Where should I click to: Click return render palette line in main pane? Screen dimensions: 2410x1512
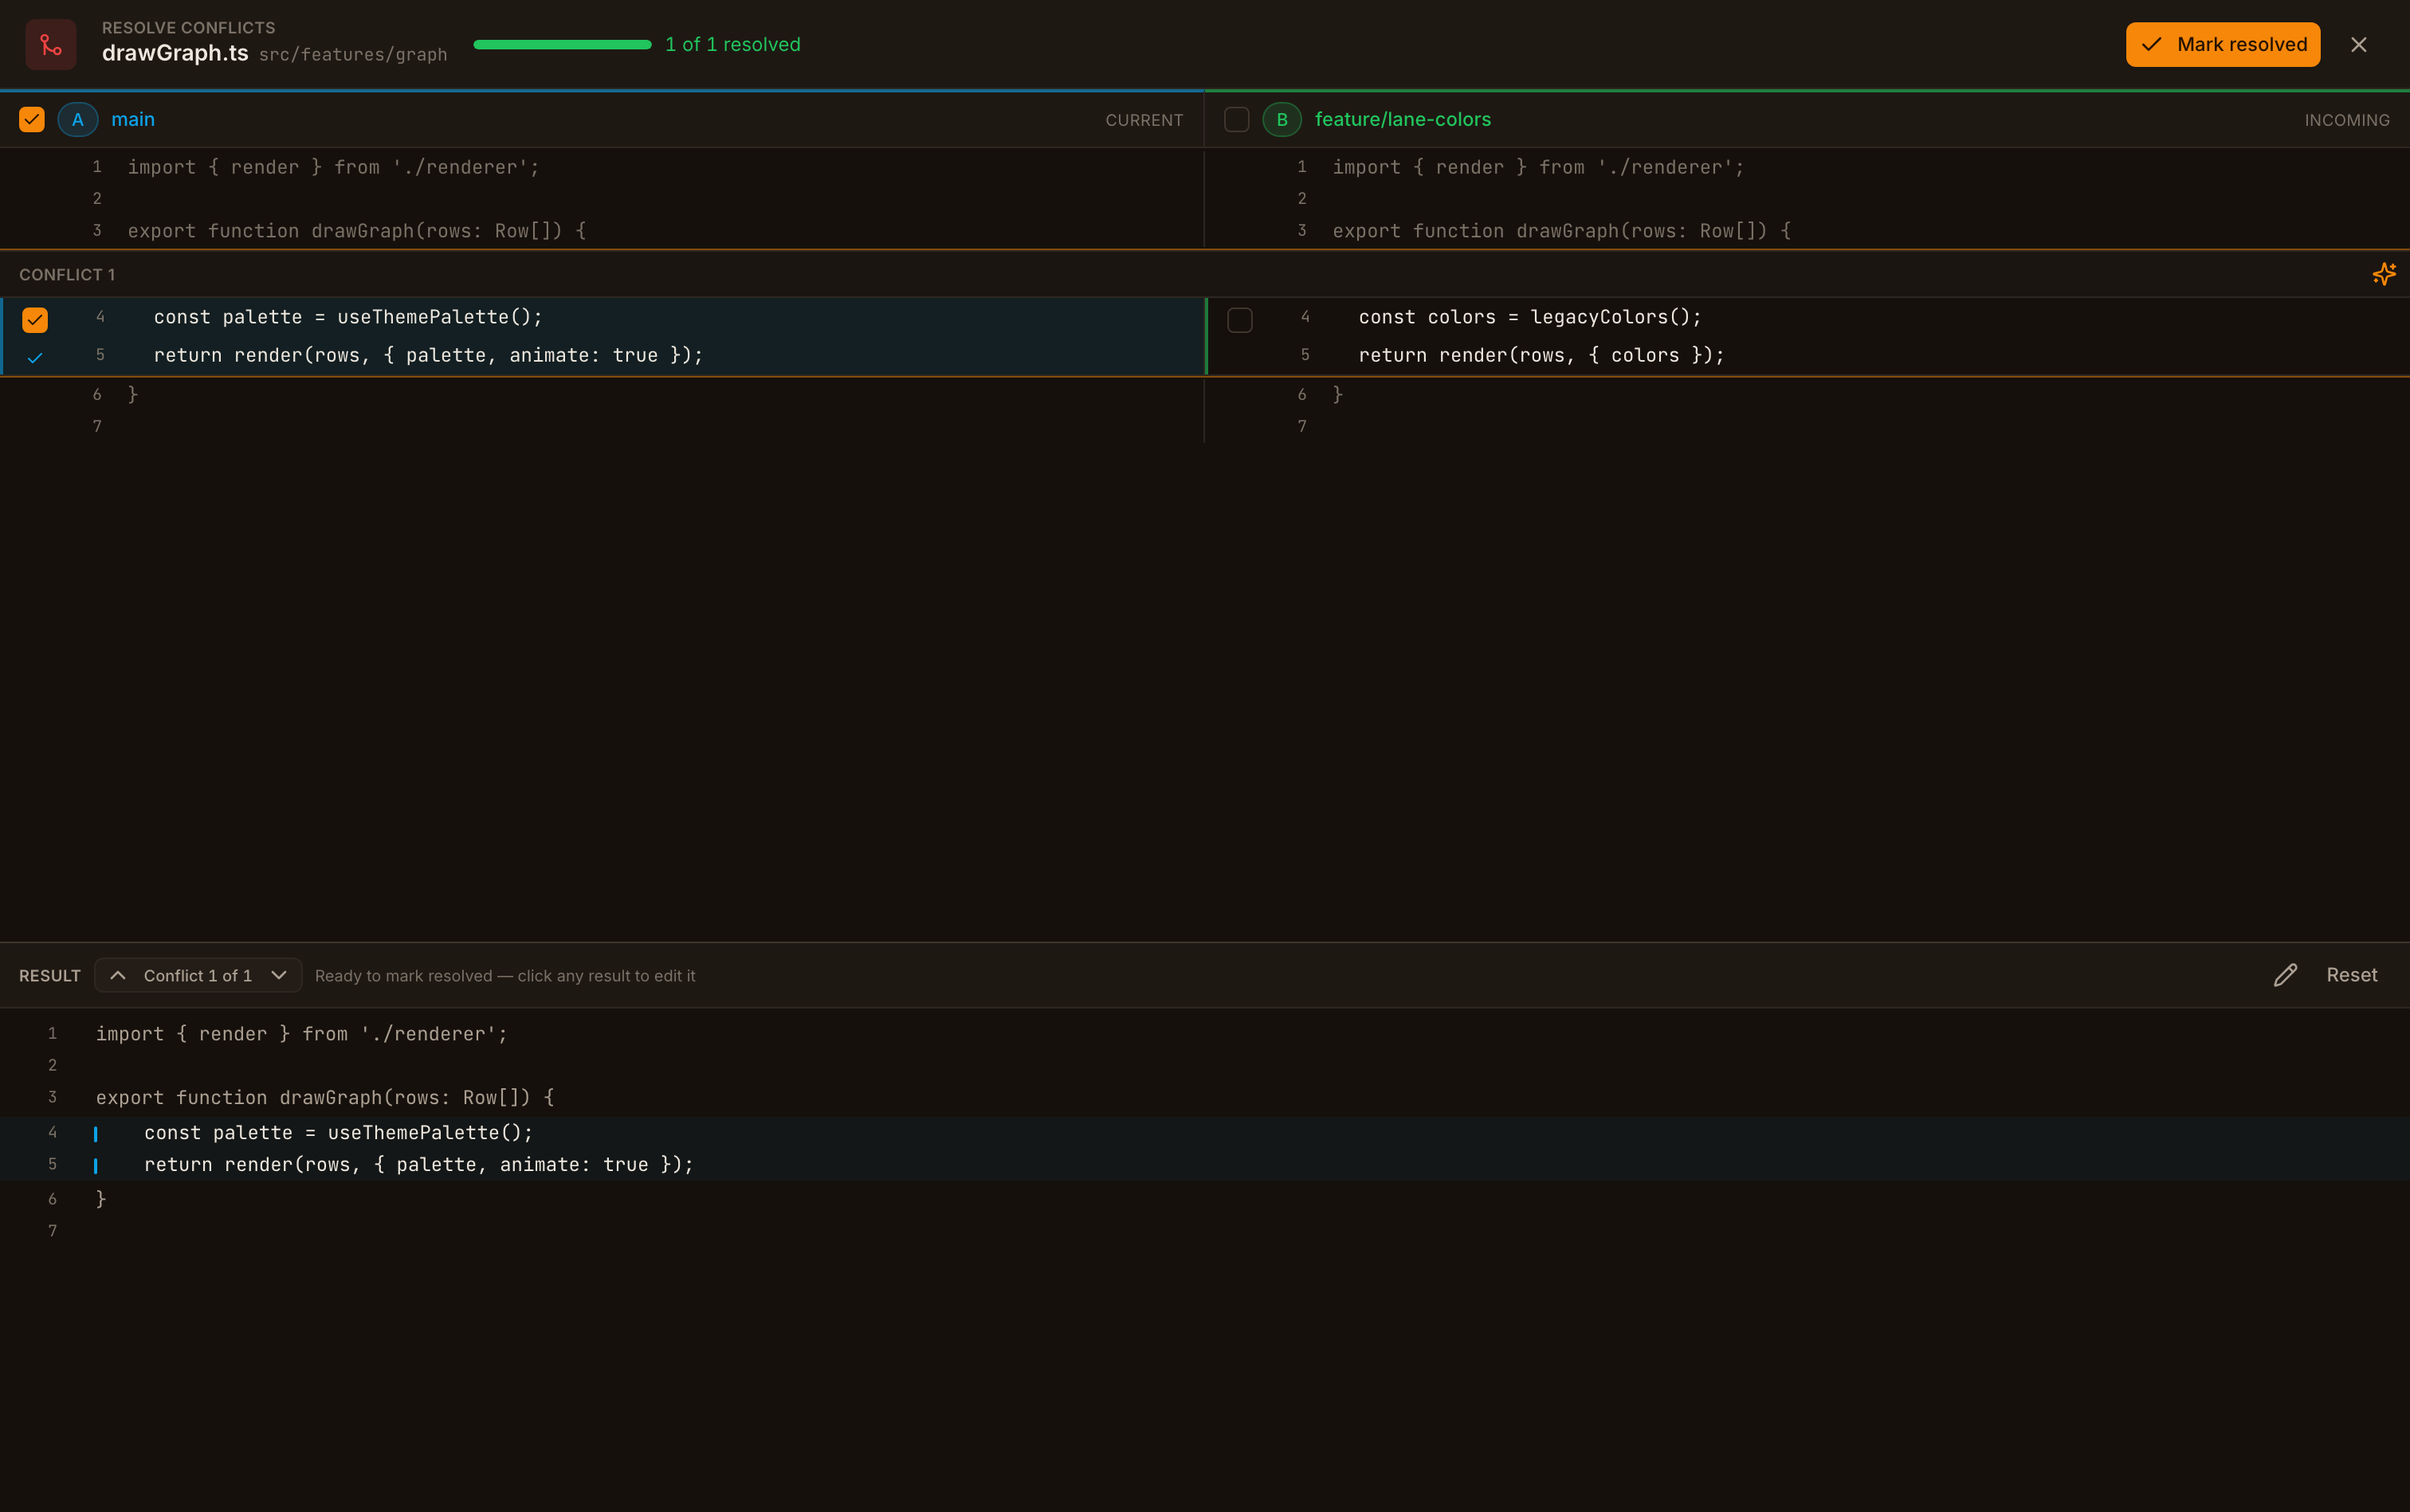click(428, 355)
